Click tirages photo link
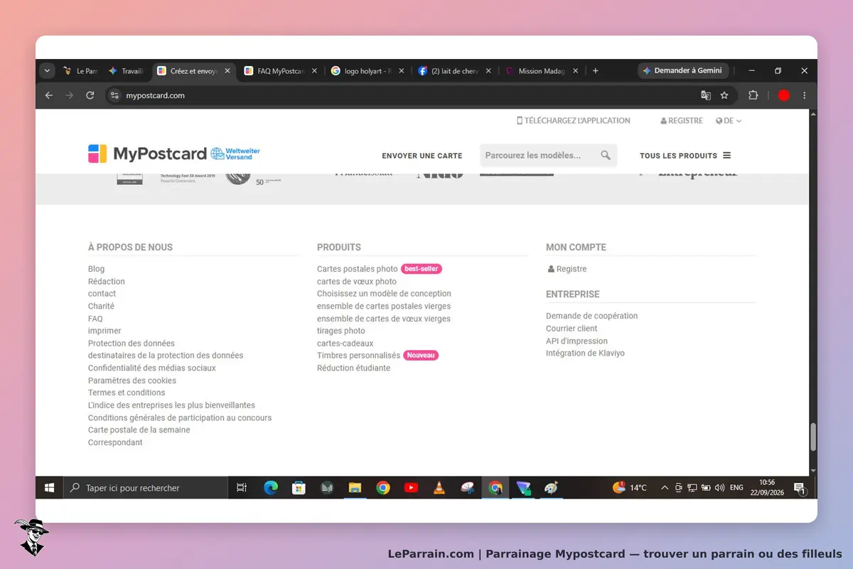 (341, 331)
